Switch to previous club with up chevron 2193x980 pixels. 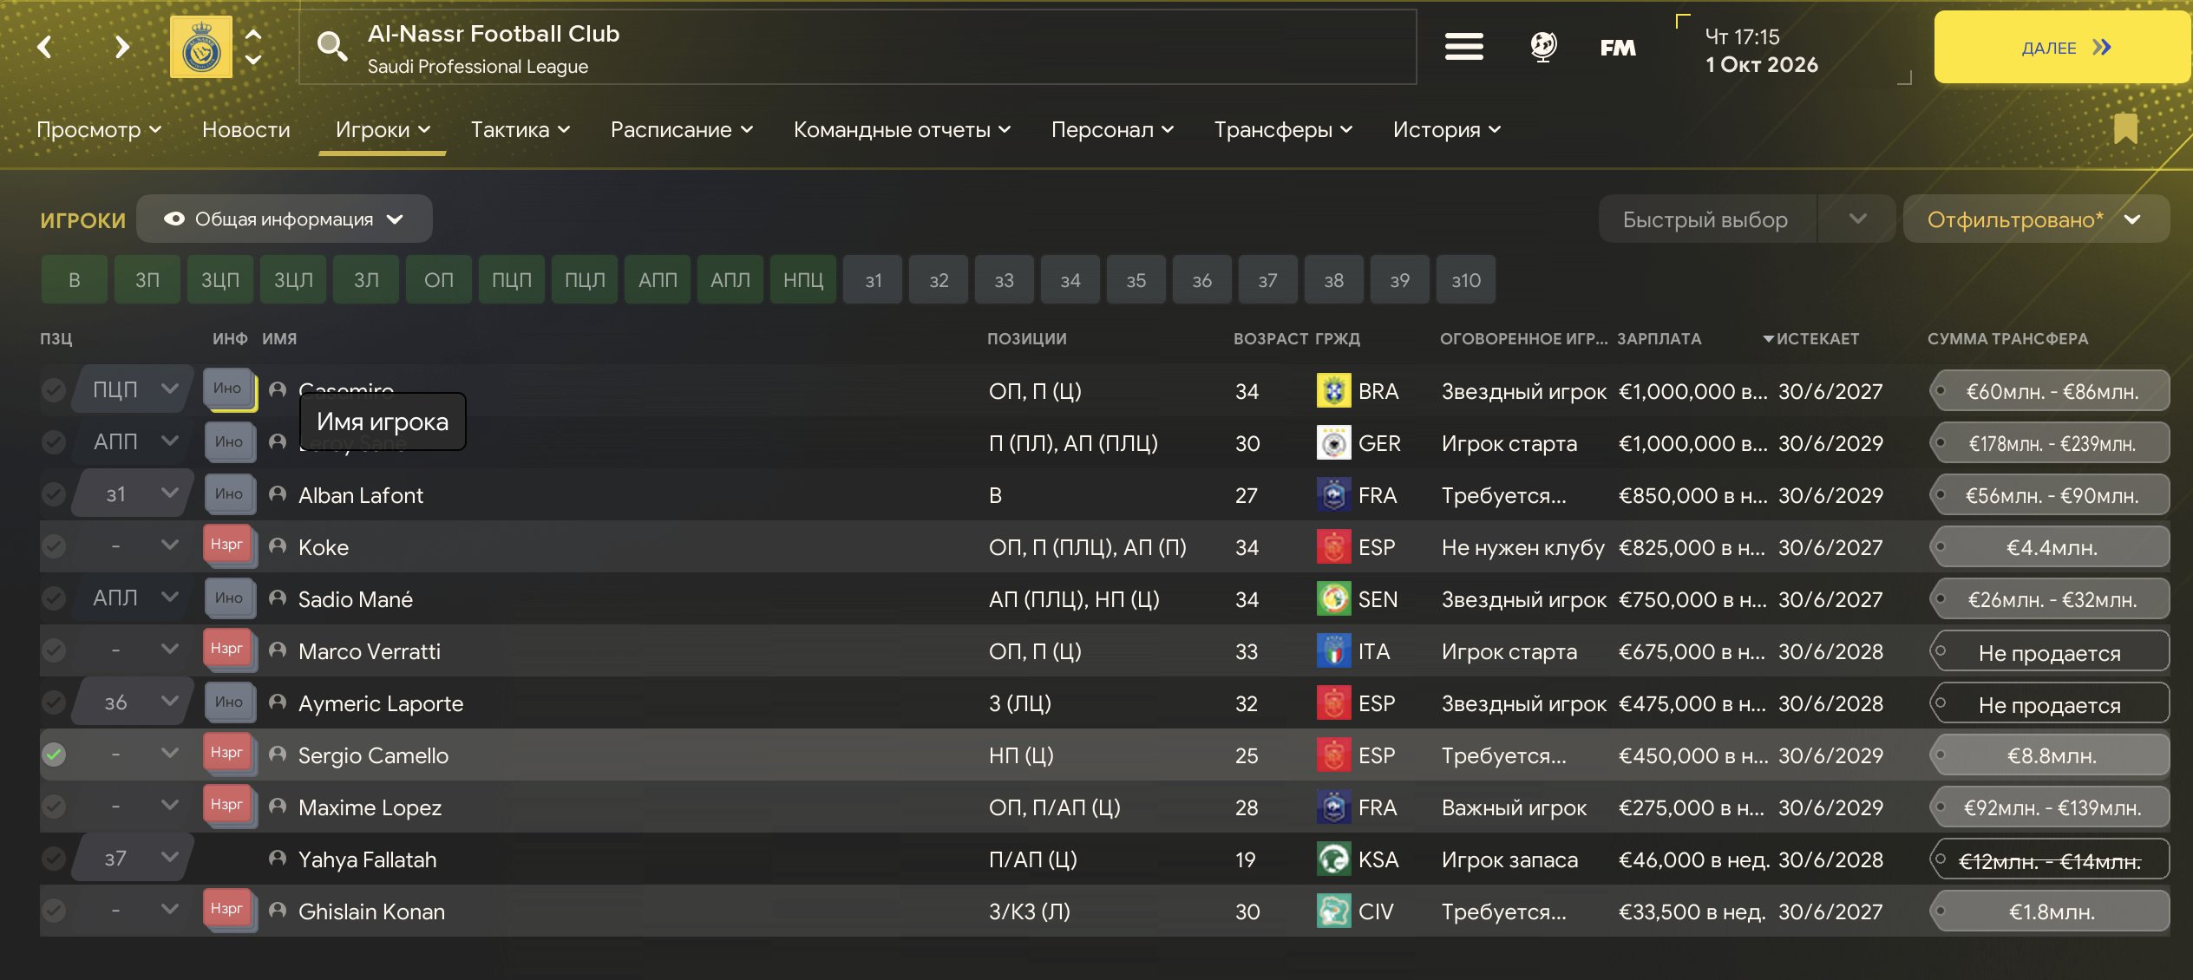click(253, 34)
